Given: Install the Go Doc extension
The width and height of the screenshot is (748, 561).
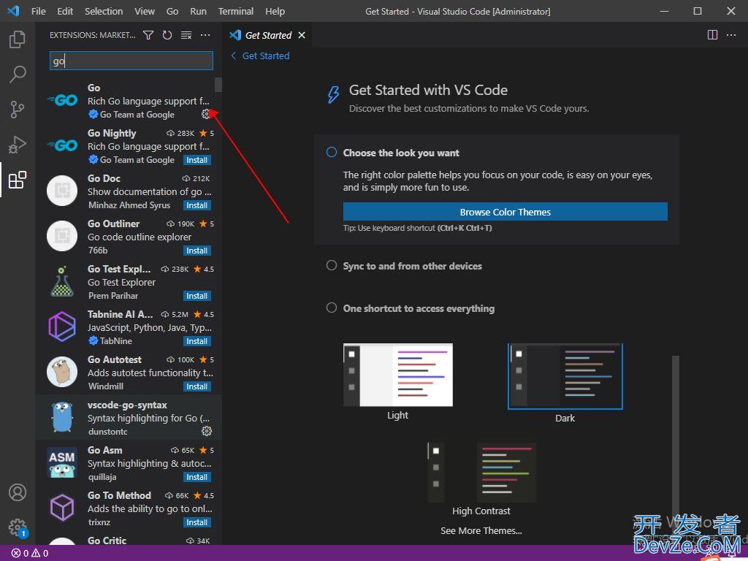Looking at the screenshot, I should pyautogui.click(x=197, y=205).
